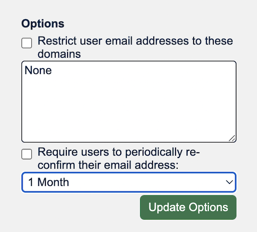Grab the textarea resize handle in the corner
The image size is (257, 232).
(232, 138)
